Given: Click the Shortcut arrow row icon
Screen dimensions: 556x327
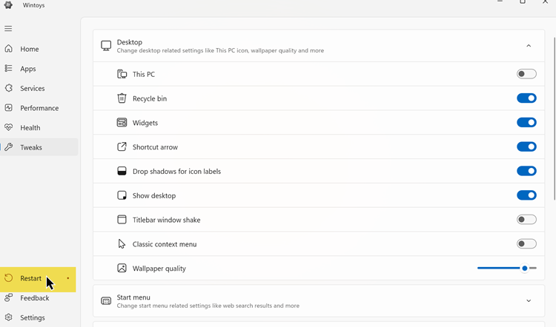Looking at the screenshot, I should point(122,147).
